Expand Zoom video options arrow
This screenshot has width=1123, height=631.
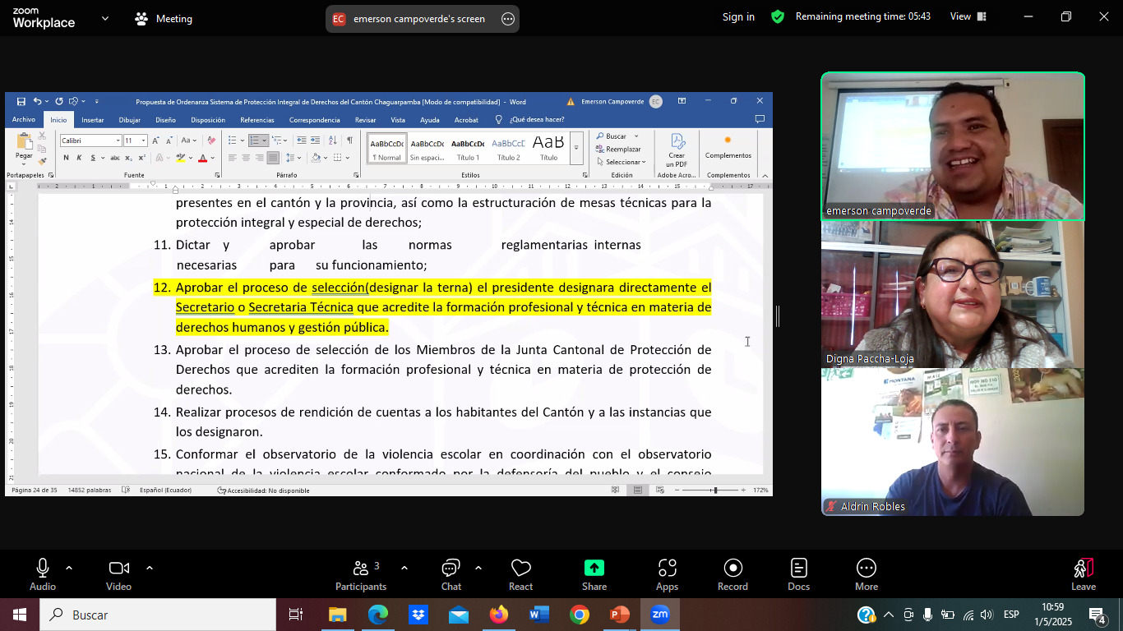click(150, 568)
